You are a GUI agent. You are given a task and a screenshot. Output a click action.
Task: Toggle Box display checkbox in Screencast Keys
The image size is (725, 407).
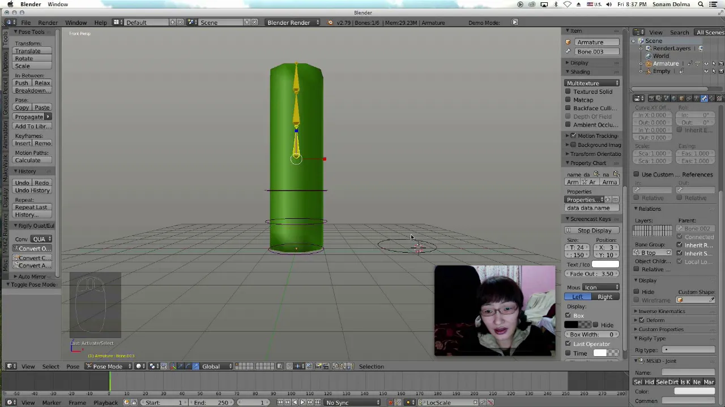point(568,315)
